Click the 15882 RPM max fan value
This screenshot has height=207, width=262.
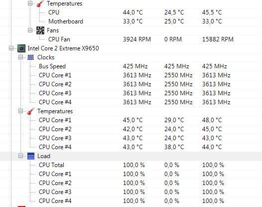(218, 39)
